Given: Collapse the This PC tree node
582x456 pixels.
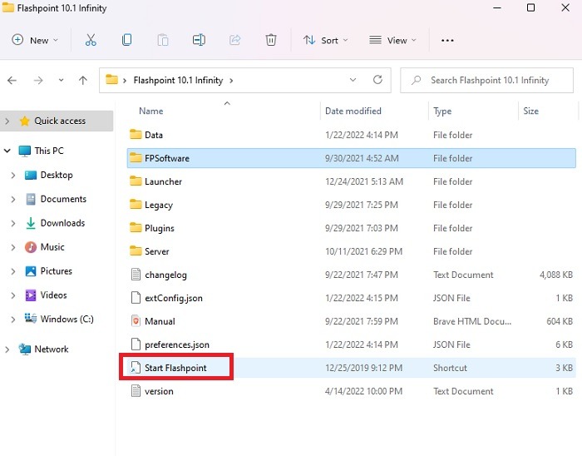Looking at the screenshot, I should [7, 151].
